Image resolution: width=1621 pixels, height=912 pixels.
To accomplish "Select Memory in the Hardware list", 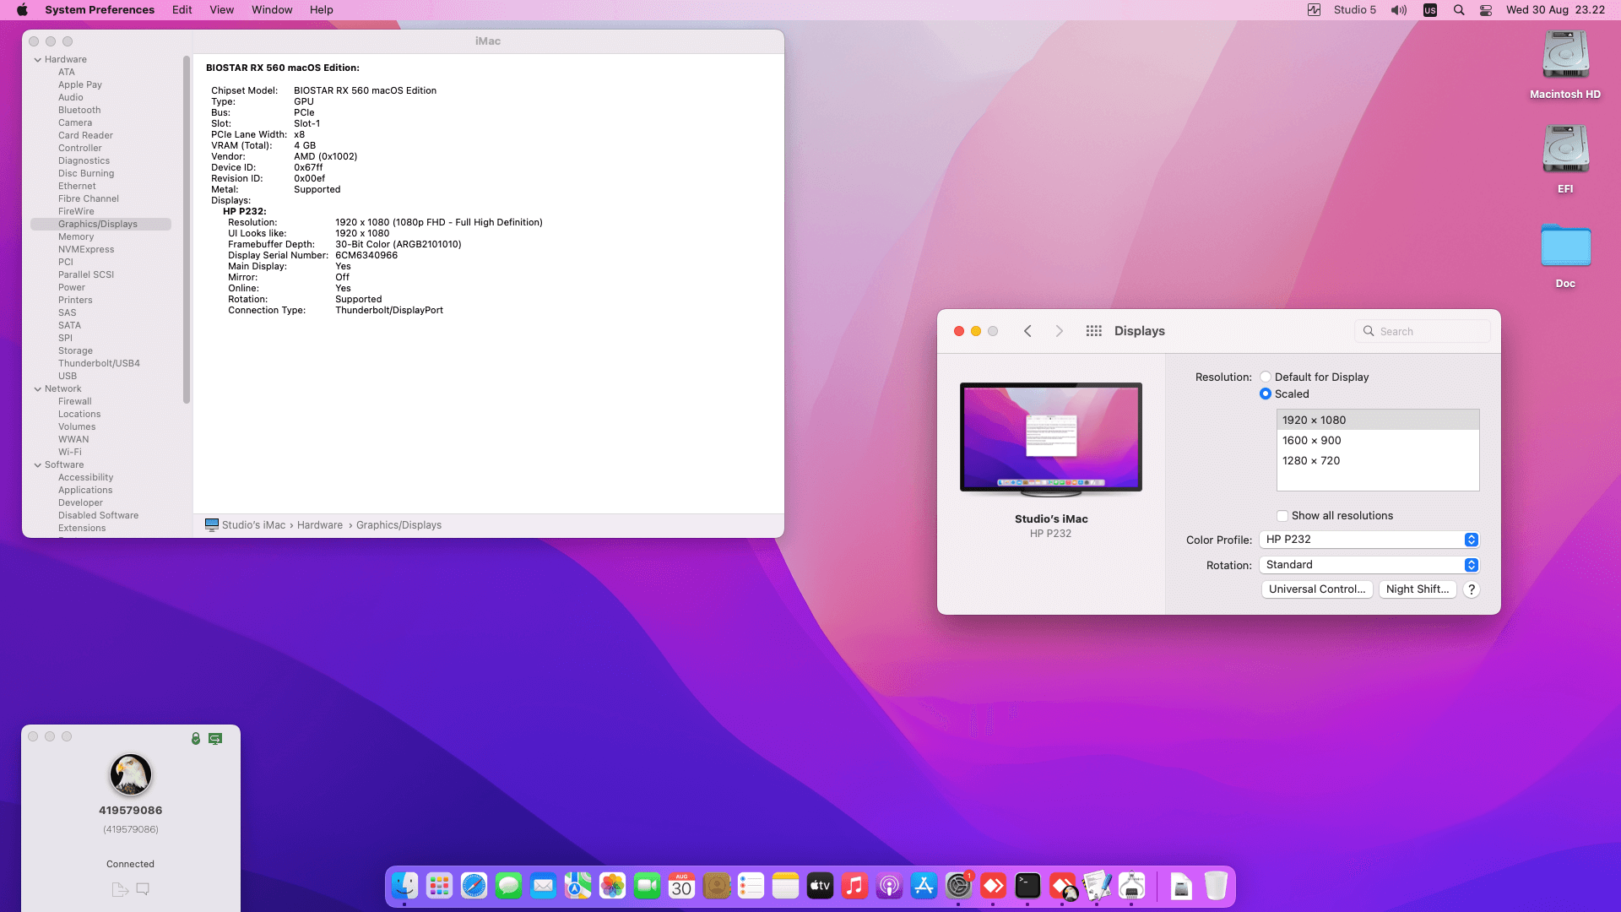I will pyautogui.click(x=76, y=237).
